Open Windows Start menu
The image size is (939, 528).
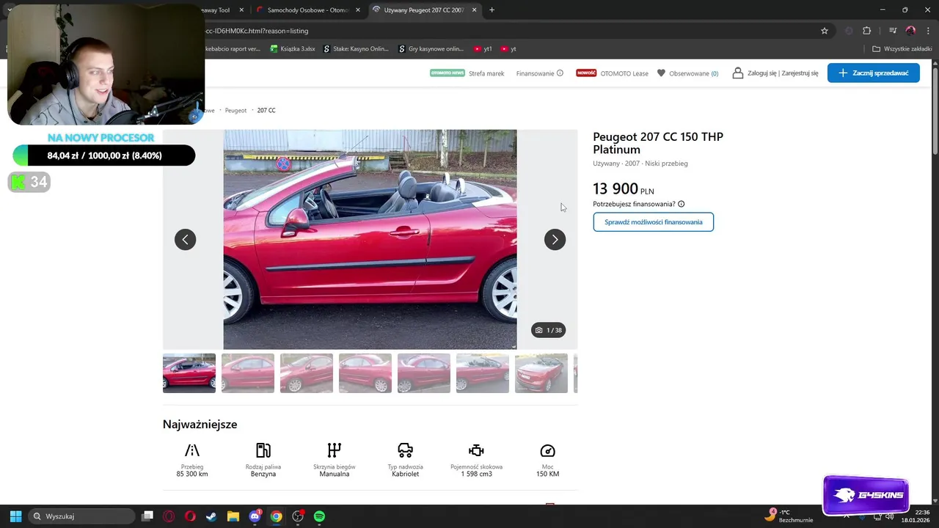15,516
